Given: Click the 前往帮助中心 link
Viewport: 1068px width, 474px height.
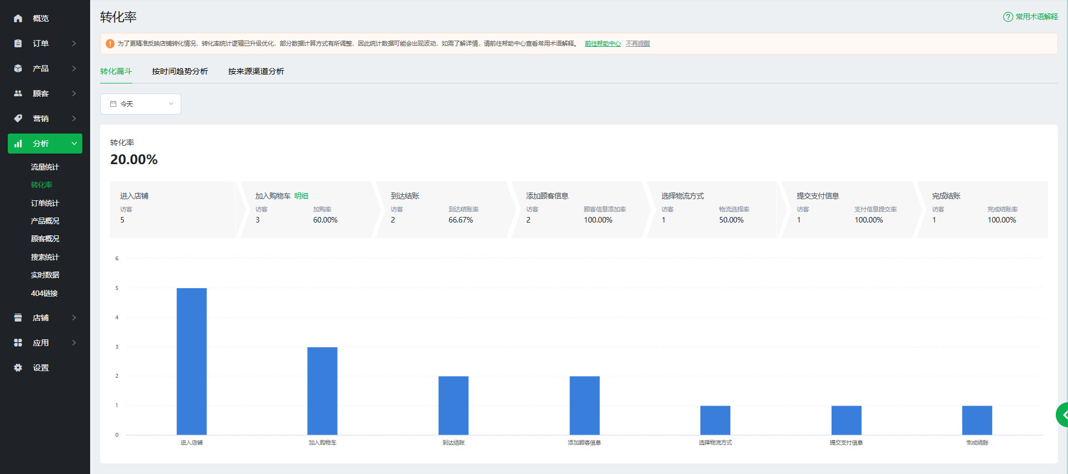Looking at the screenshot, I should [602, 43].
